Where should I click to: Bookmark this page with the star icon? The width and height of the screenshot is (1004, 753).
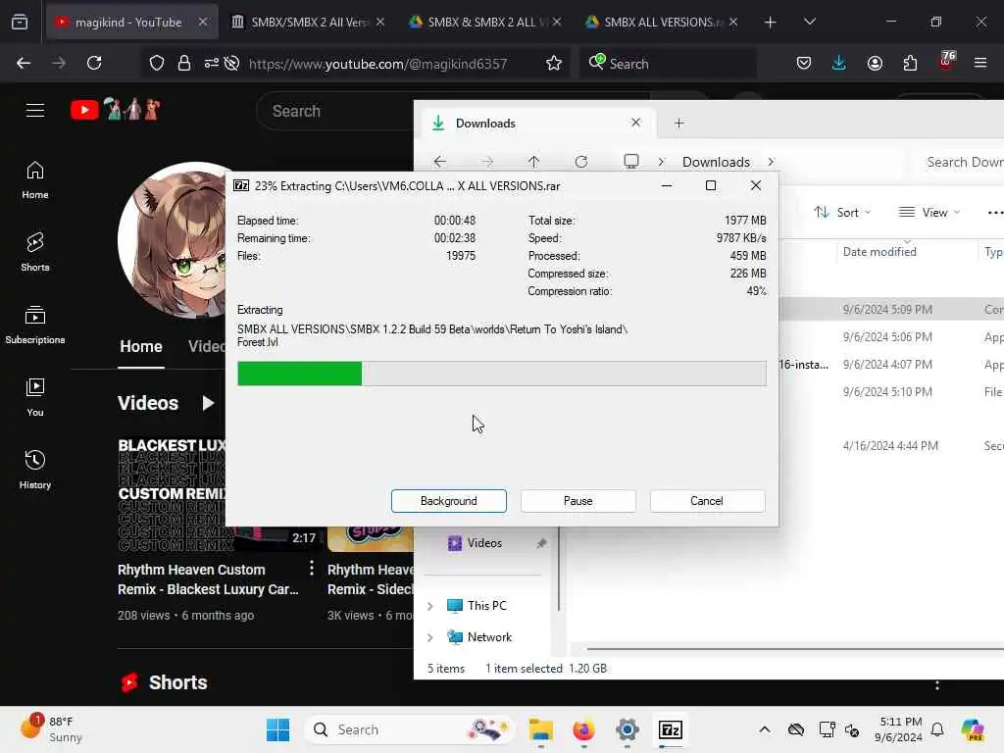[x=554, y=63]
